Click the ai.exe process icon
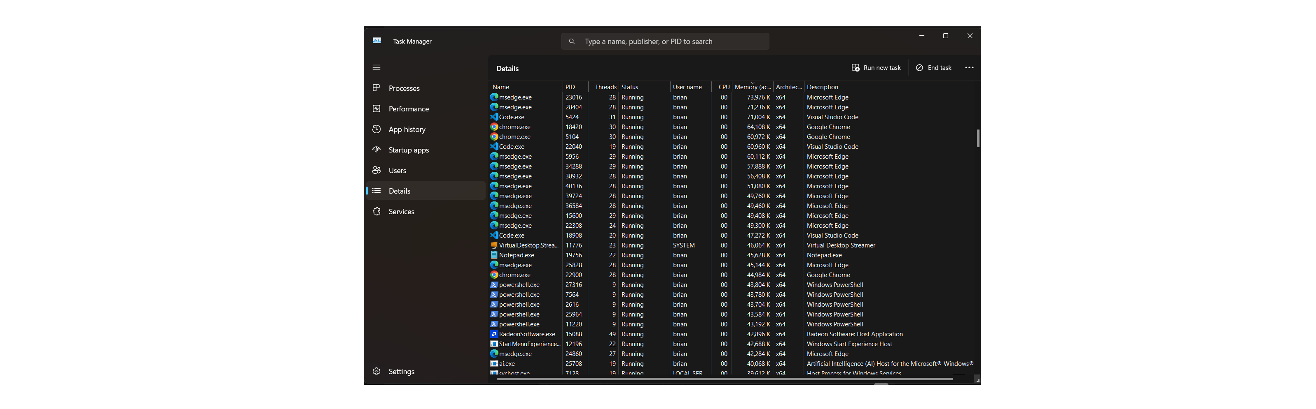1316x409 pixels. coord(494,364)
